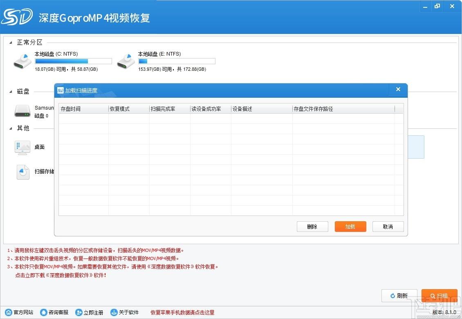Click the 本地磁盘 (C: NTFS) label
Screen dimensions: 462x319
coord(56,54)
